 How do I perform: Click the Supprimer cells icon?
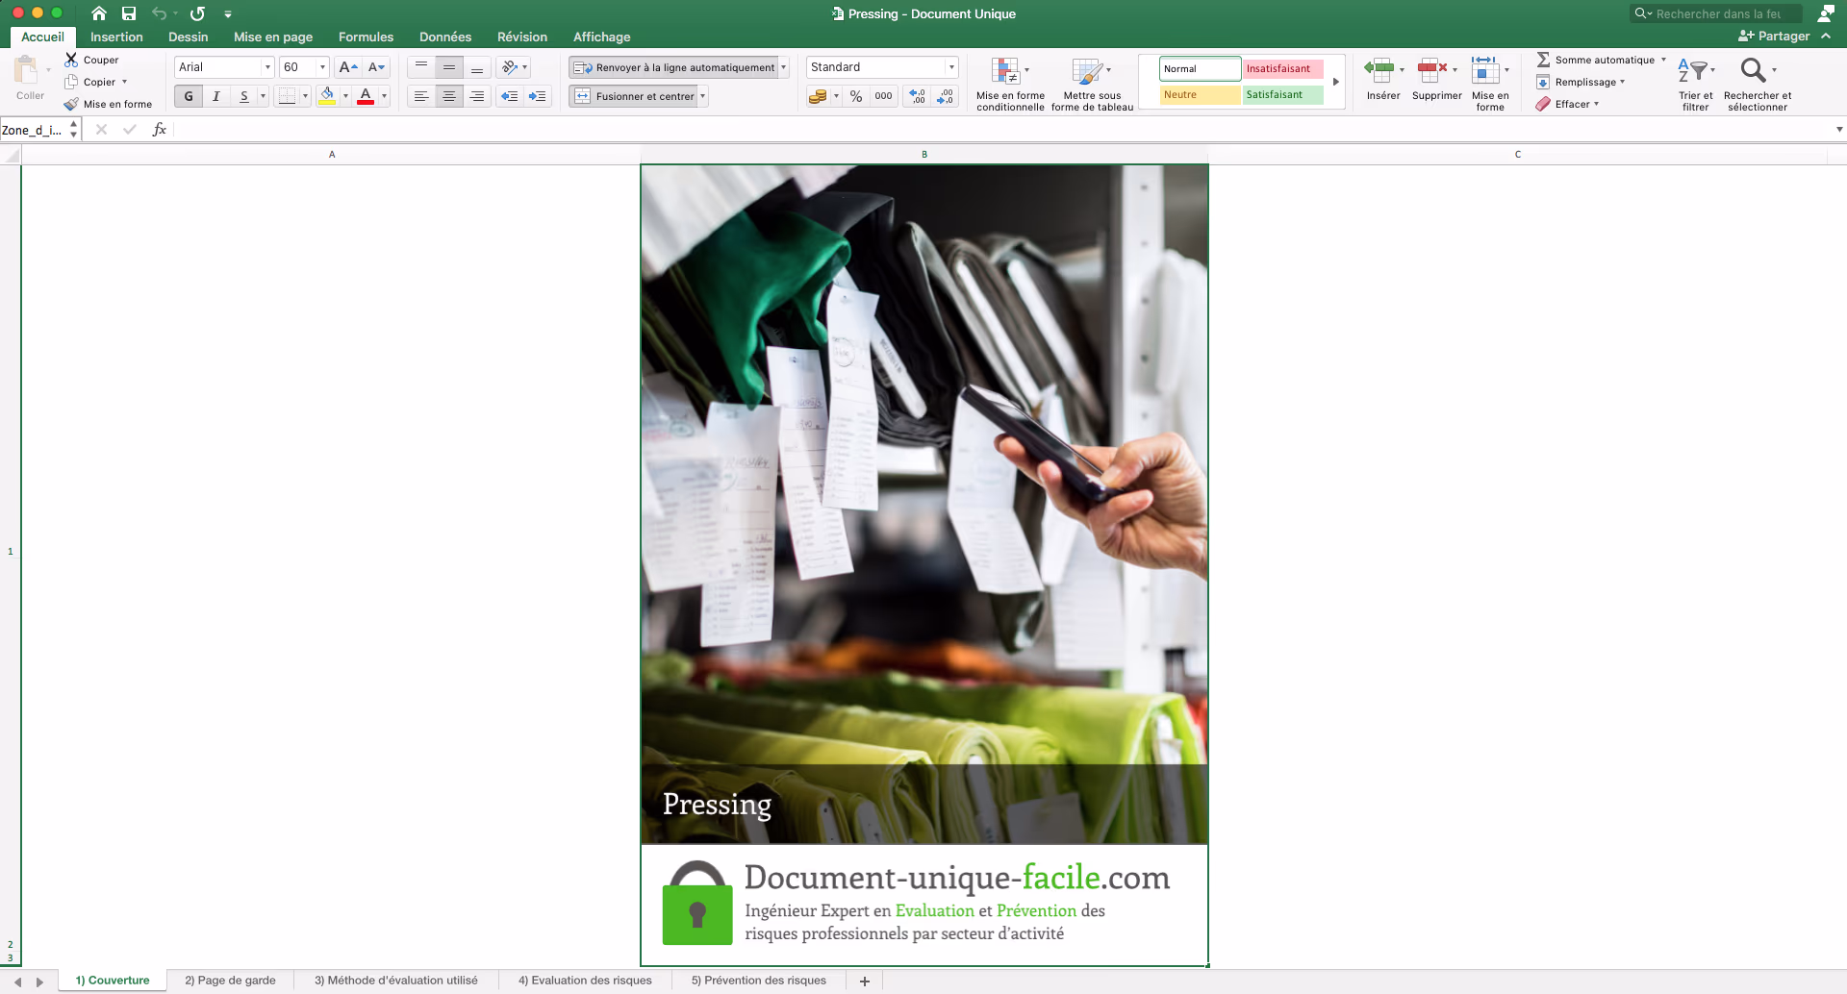point(1432,69)
